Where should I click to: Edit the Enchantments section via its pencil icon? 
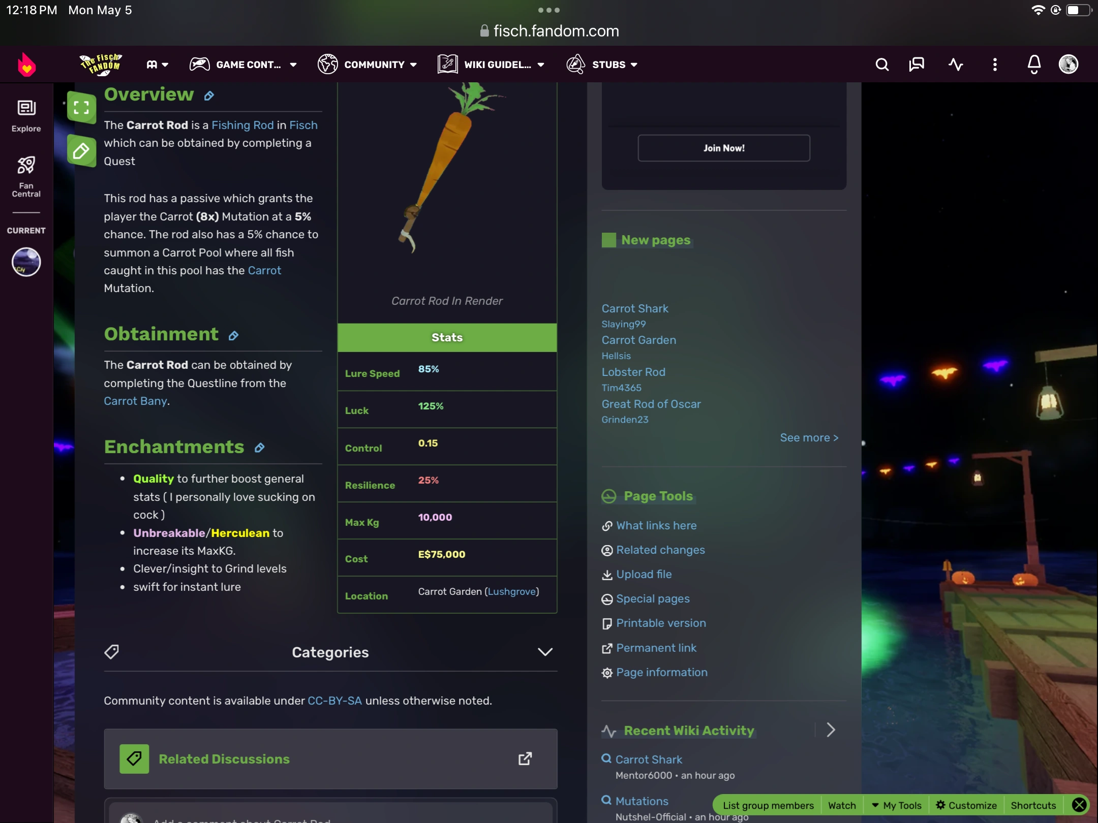259,448
